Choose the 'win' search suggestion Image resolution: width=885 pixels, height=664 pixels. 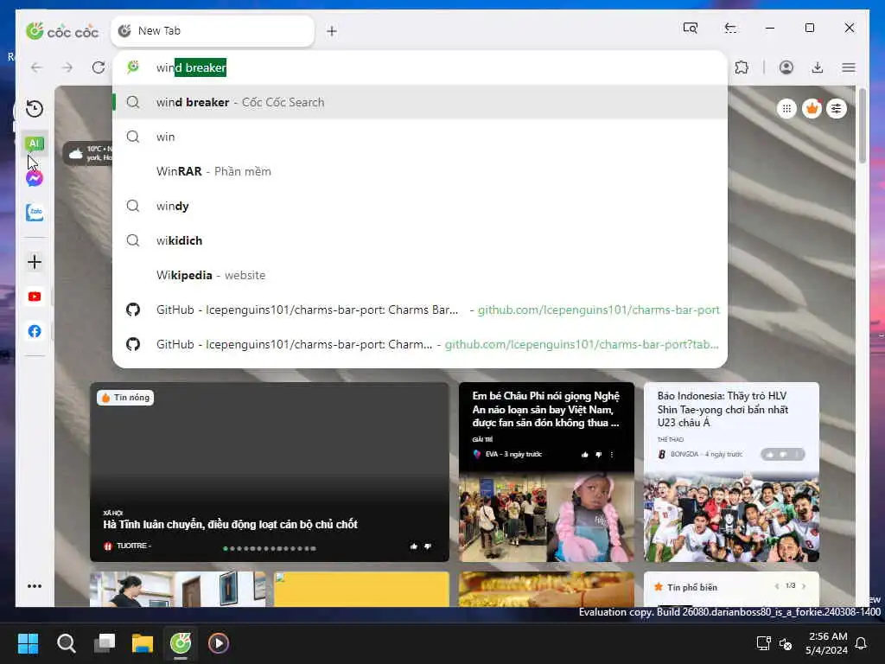click(420, 137)
